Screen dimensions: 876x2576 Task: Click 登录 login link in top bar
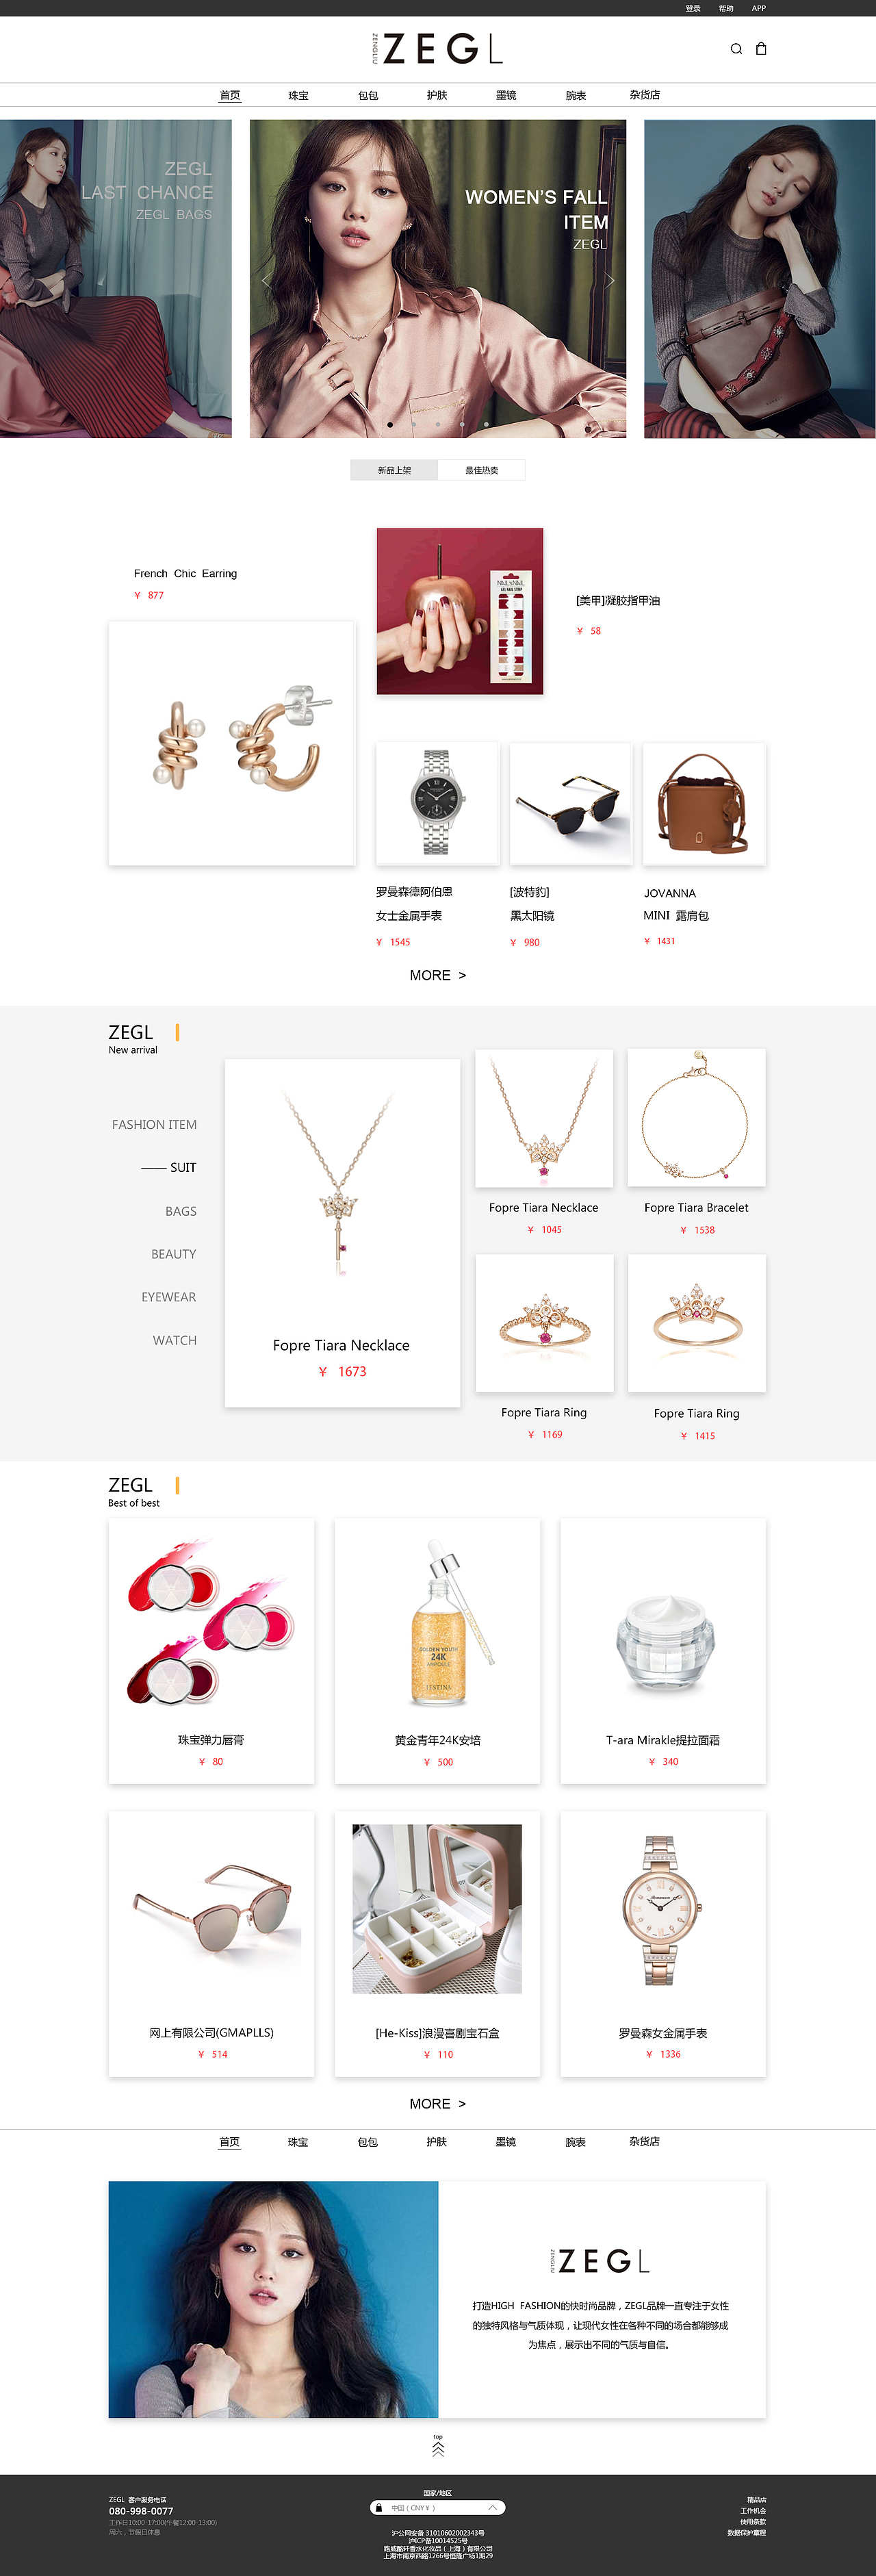(x=693, y=8)
